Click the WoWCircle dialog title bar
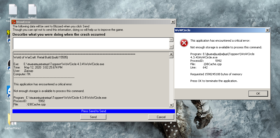Image resolution: width=280 pixels, height=138 pixels. pyautogui.click(x=218, y=30)
